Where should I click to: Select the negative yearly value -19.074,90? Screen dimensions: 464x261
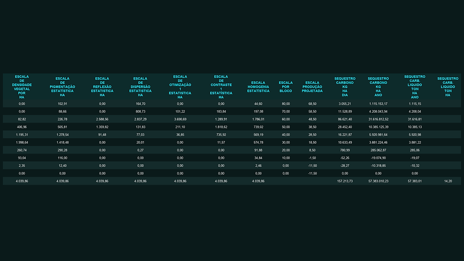tap(378, 158)
